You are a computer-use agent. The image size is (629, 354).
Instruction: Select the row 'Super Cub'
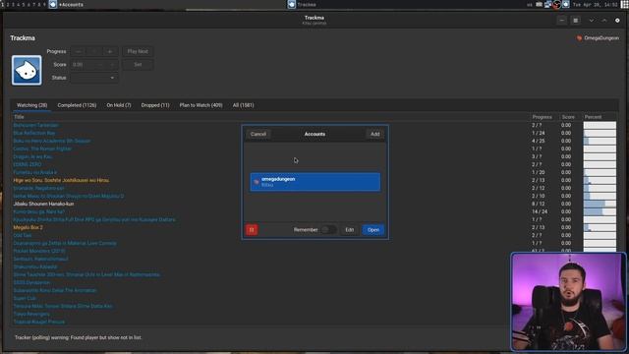[25, 298]
